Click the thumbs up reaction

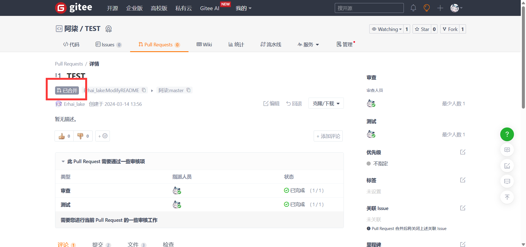point(64,136)
